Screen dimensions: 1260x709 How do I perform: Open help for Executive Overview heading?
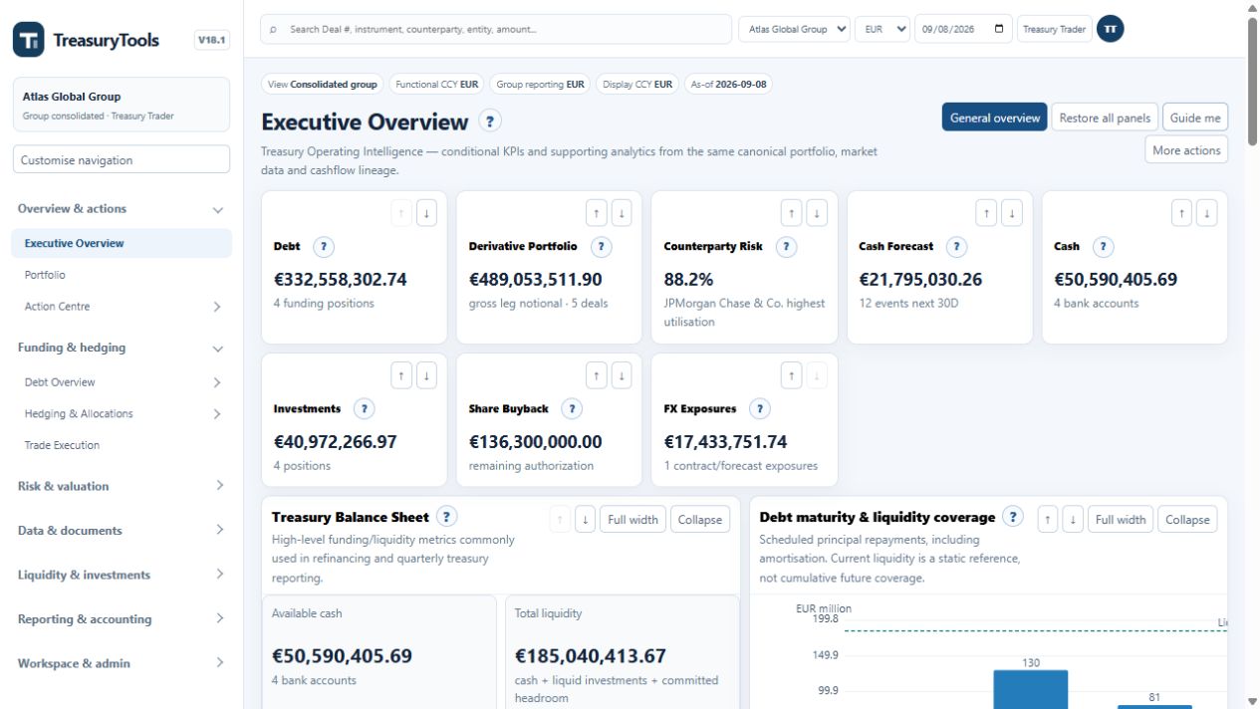[489, 121]
